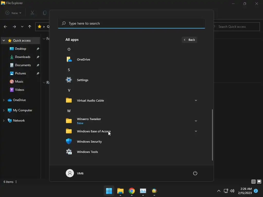Open the performance monitor taskbar app
The width and height of the screenshot is (263, 197).
143,191
